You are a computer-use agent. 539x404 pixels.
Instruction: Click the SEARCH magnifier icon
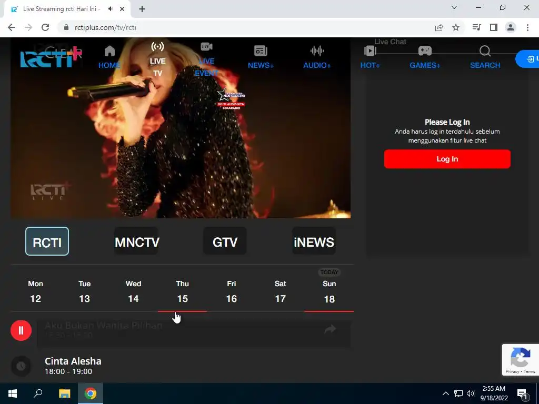pyautogui.click(x=485, y=51)
